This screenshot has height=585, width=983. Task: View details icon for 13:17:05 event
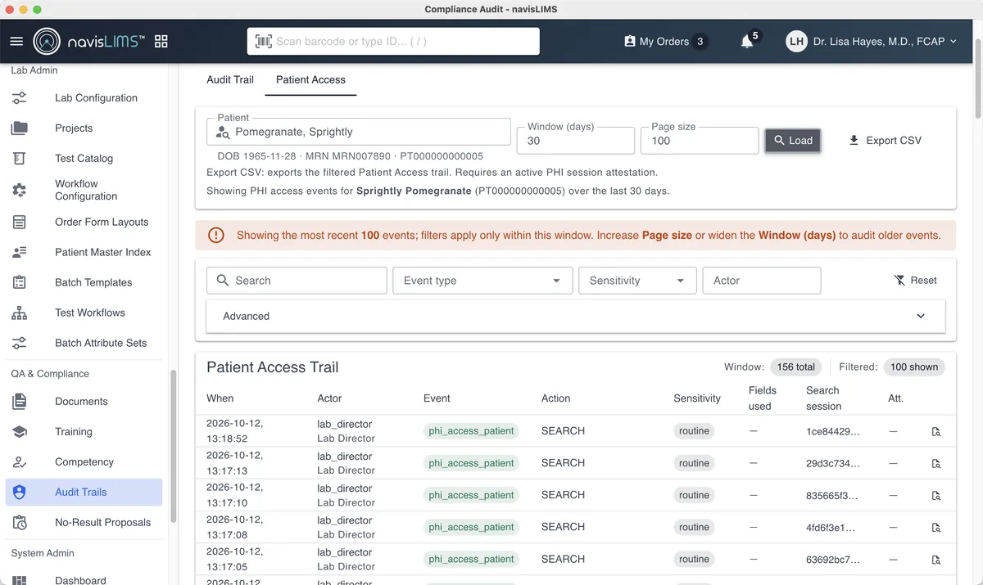tap(936, 560)
